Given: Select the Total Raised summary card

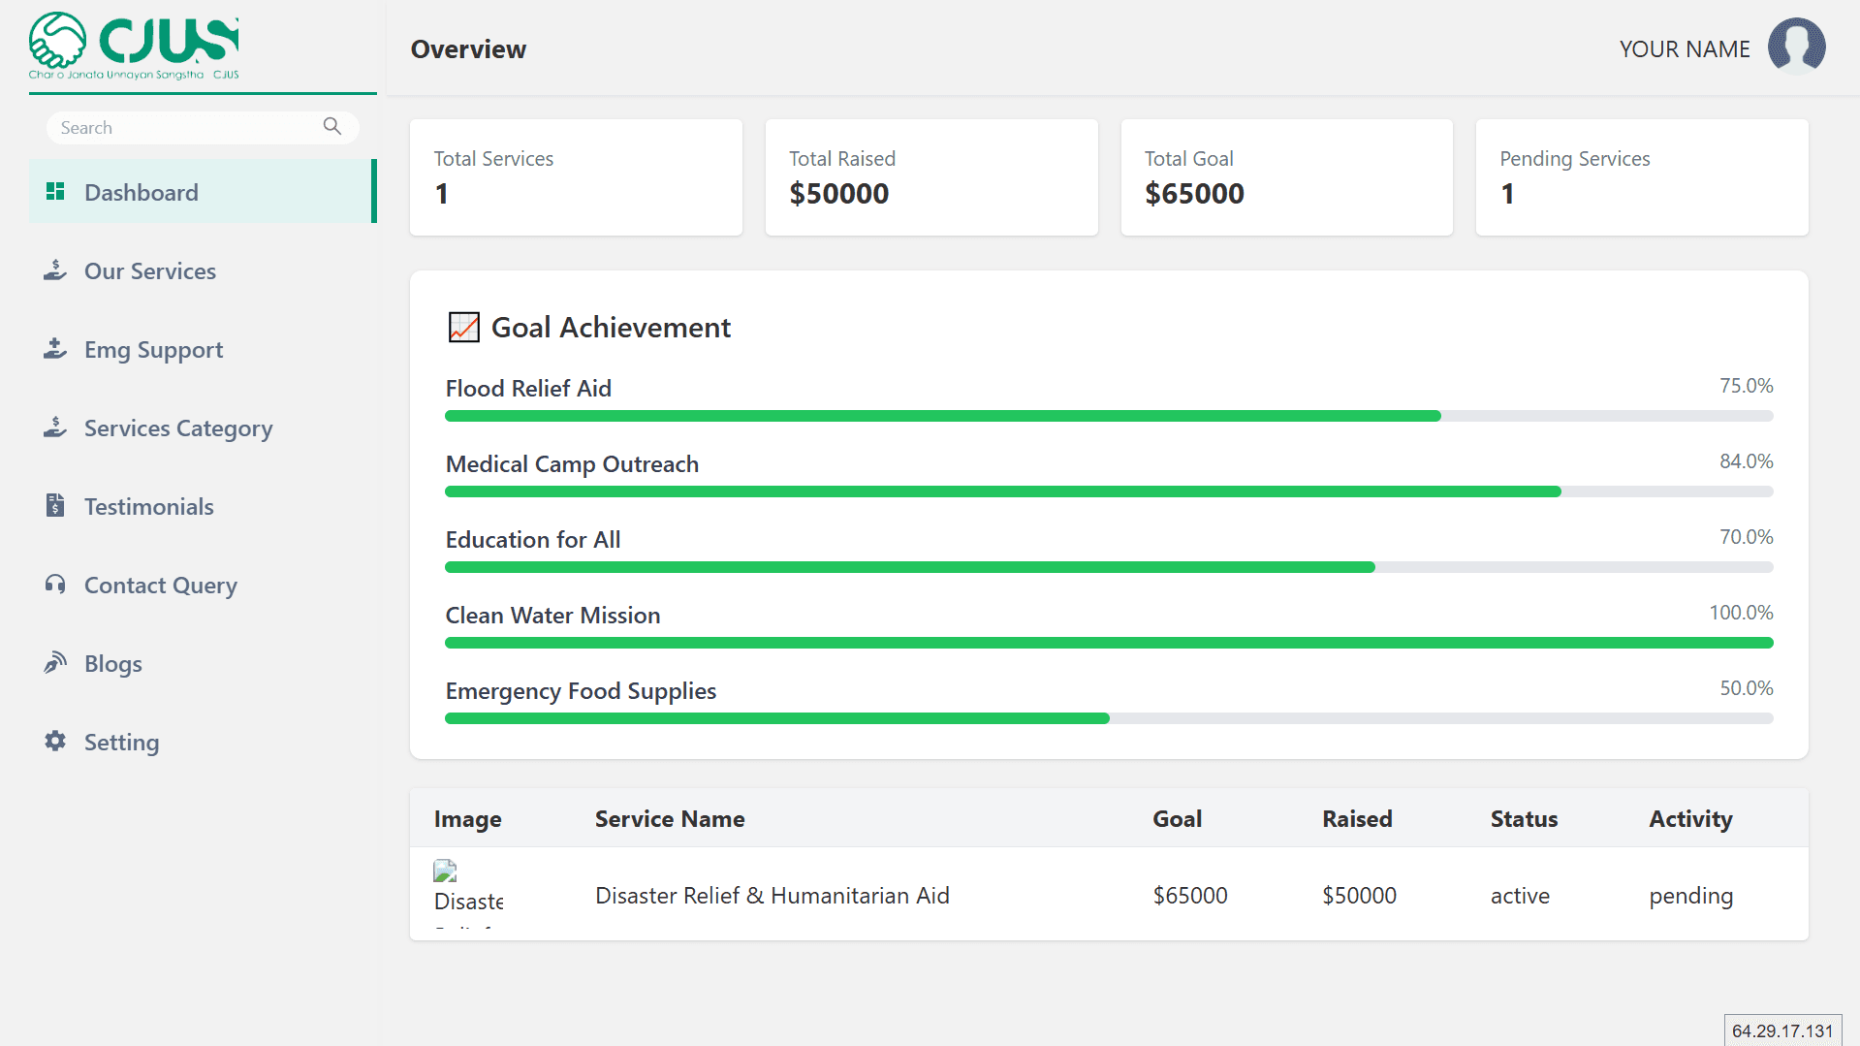Looking at the screenshot, I should 930,177.
